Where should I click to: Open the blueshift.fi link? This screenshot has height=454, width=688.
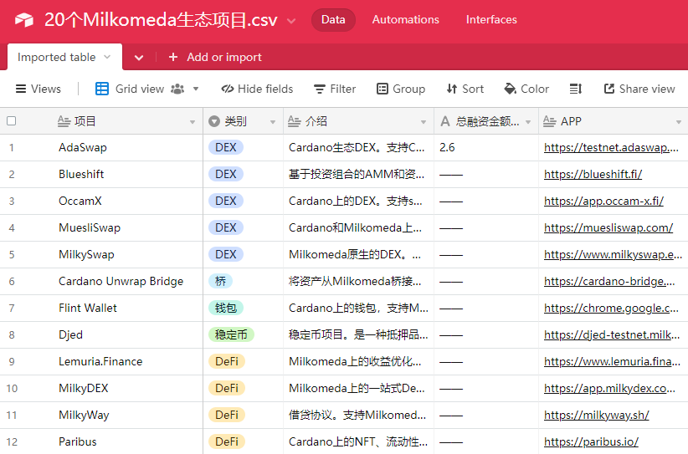[593, 174]
